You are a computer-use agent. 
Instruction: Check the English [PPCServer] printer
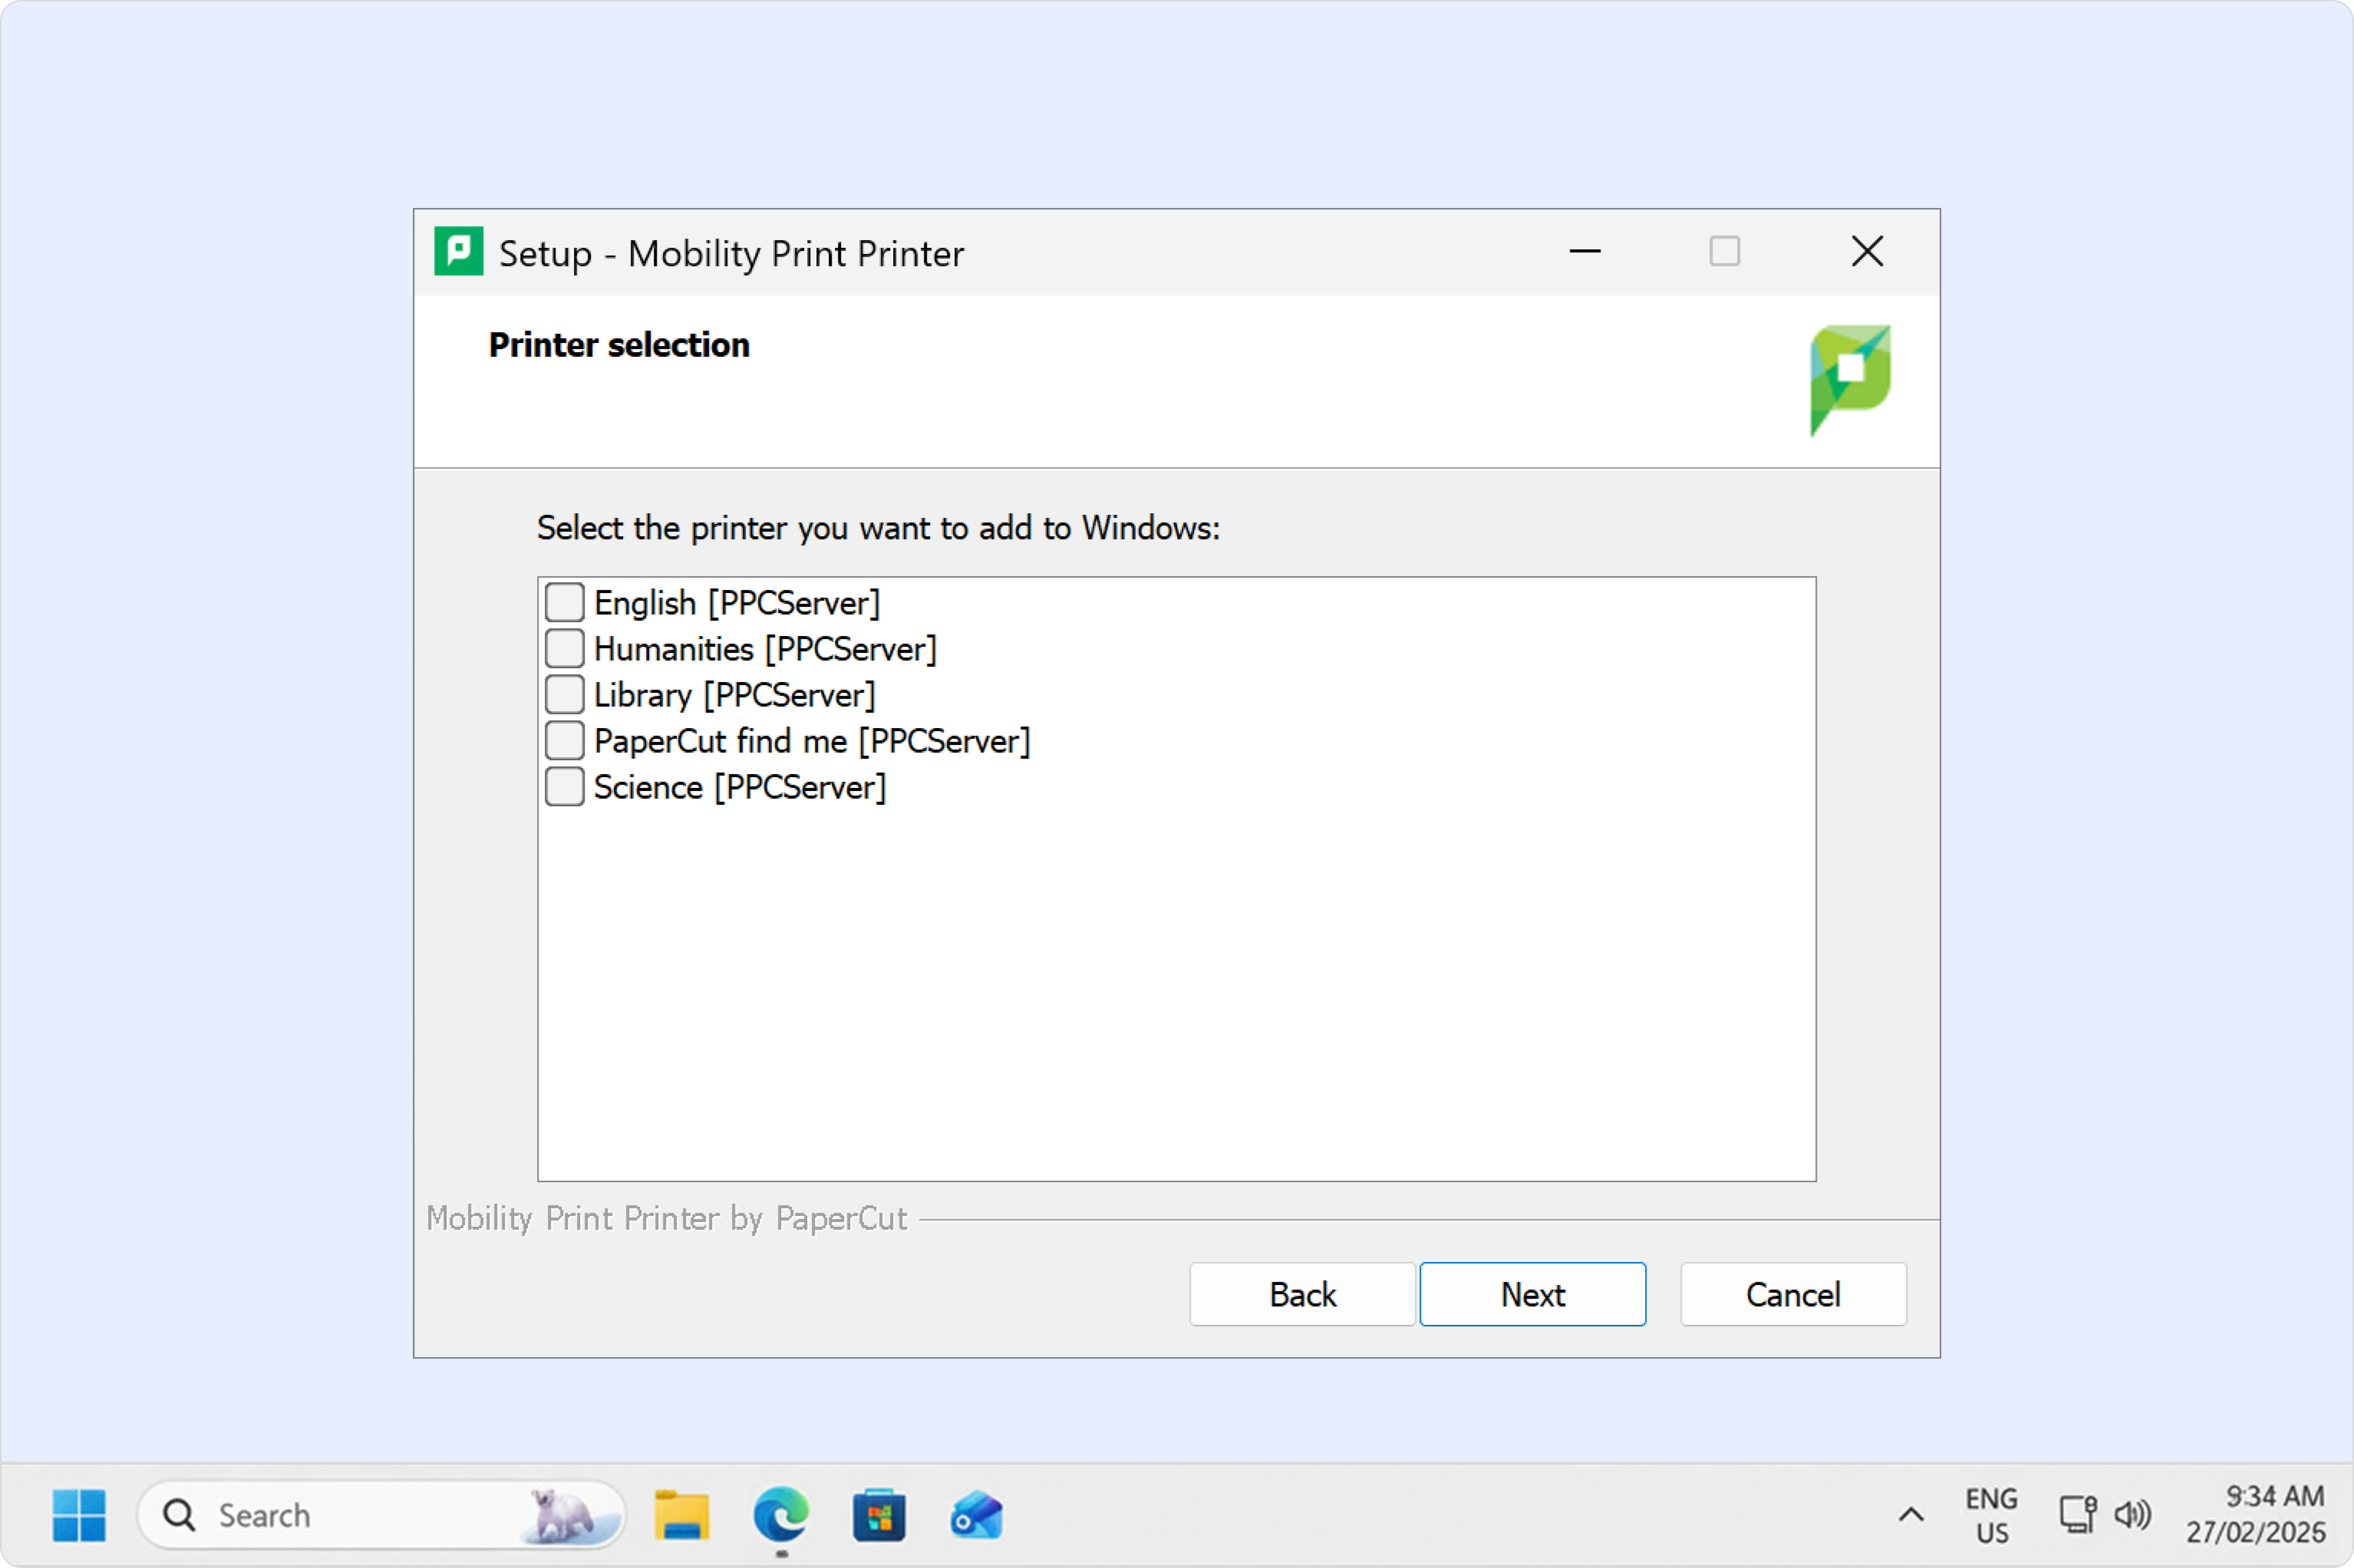(564, 601)
